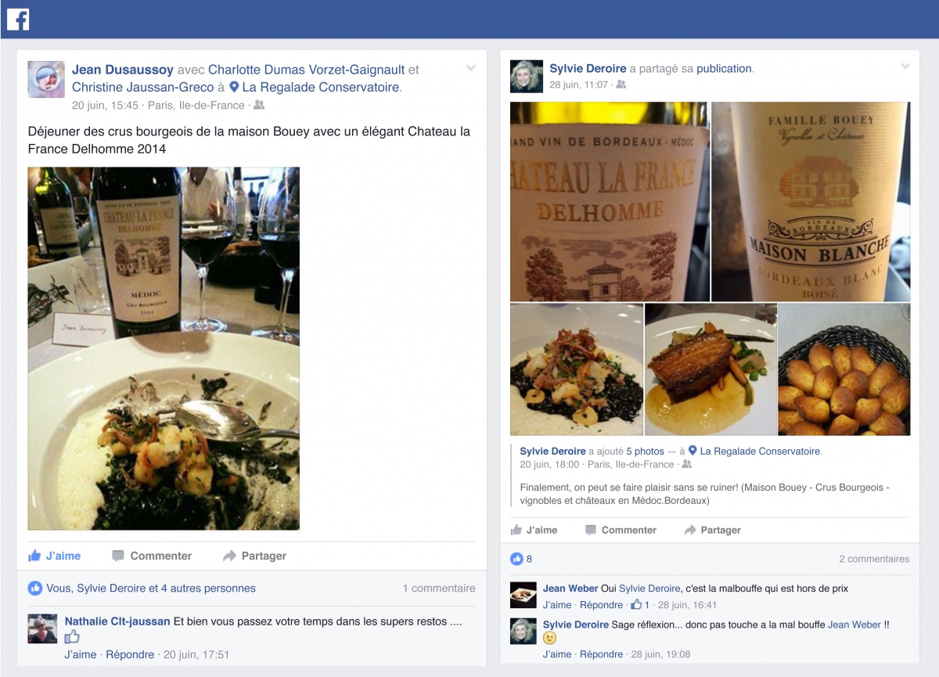Click Partager under Sylvie Deroire's post
Image resolution: width=939 pixels, height=677 pixels.
(x=712, y=530)
